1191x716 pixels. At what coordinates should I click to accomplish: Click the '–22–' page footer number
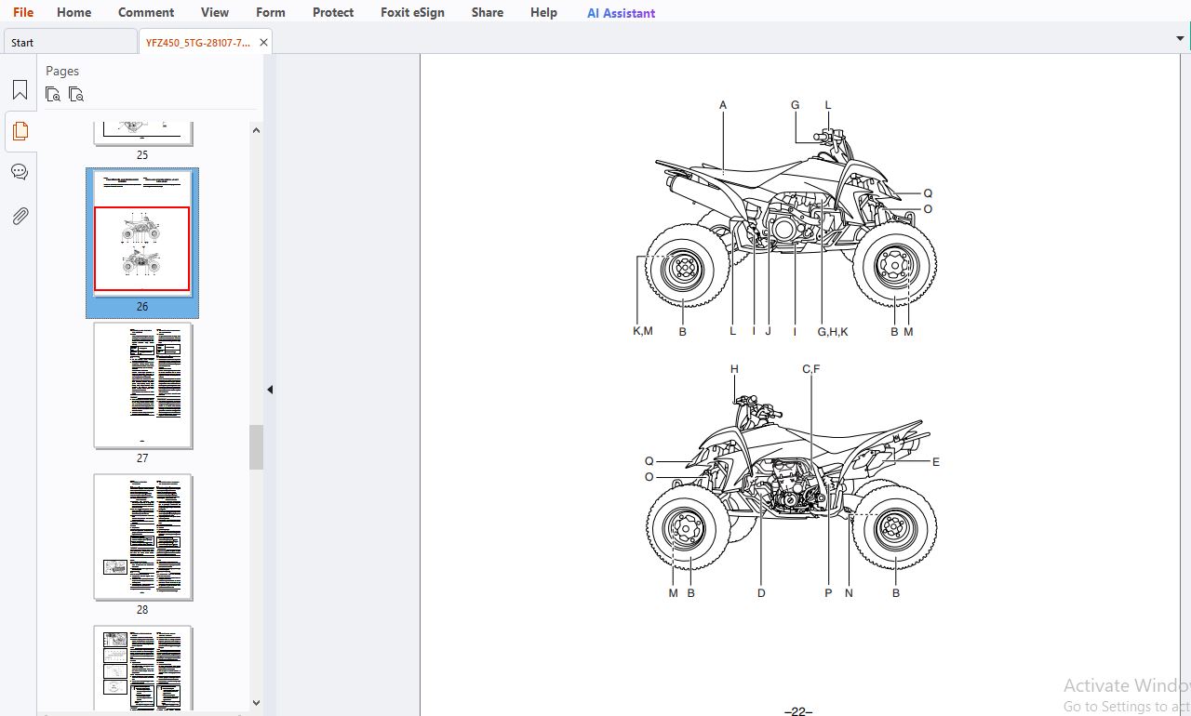(x=798, y=711)
